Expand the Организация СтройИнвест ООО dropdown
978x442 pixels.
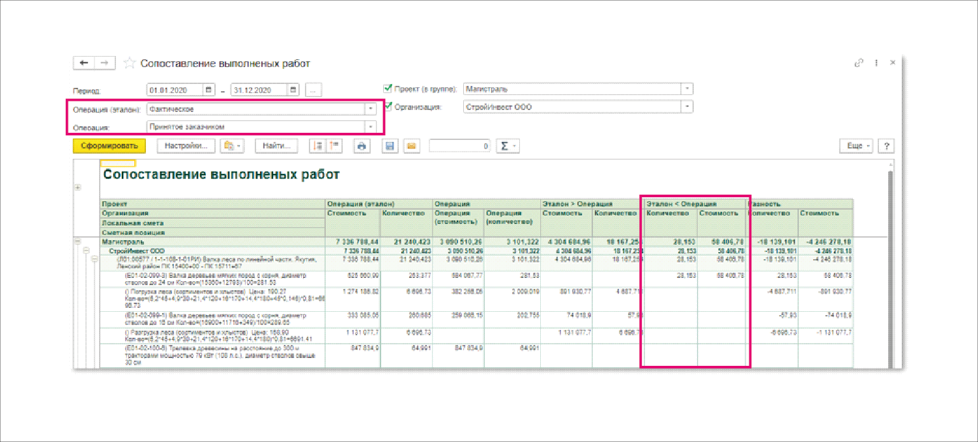click(x=686, y=107)
